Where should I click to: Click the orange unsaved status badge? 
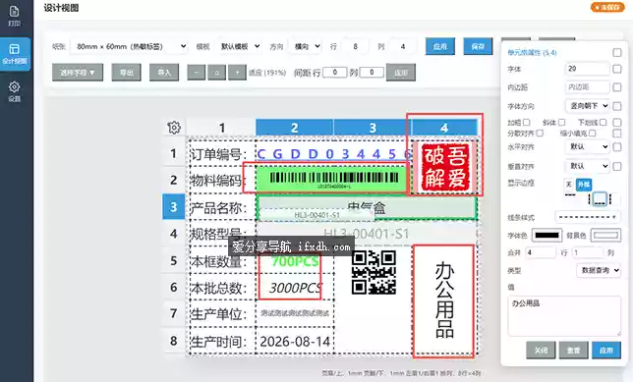coord(607,7)
